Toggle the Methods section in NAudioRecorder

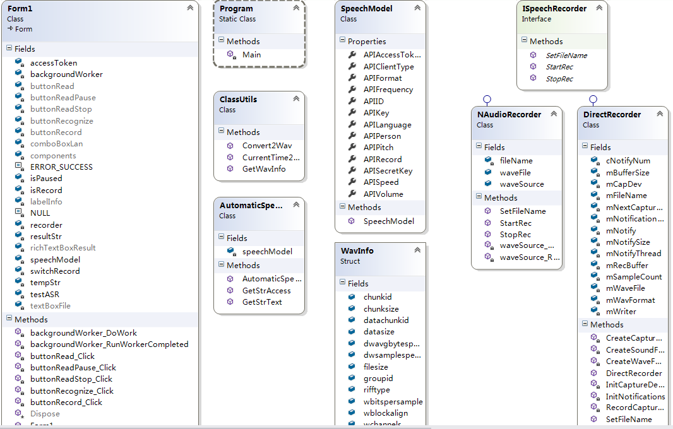click(x=479, y=197)
